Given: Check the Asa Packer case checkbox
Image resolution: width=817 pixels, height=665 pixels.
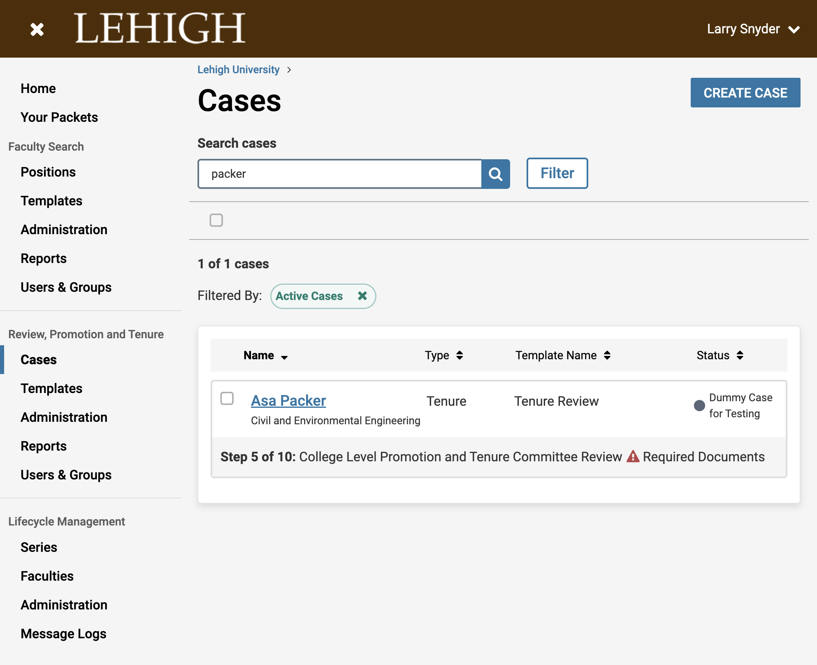Looking at the screenshot, I should [x=227, y=398].
